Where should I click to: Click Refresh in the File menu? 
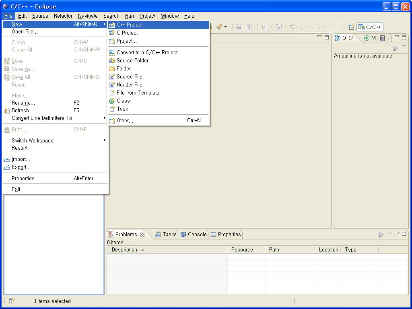click(55, 111)
